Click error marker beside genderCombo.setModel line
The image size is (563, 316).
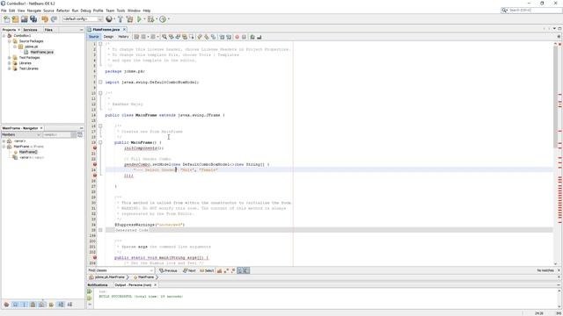click(x=95, y=164)
